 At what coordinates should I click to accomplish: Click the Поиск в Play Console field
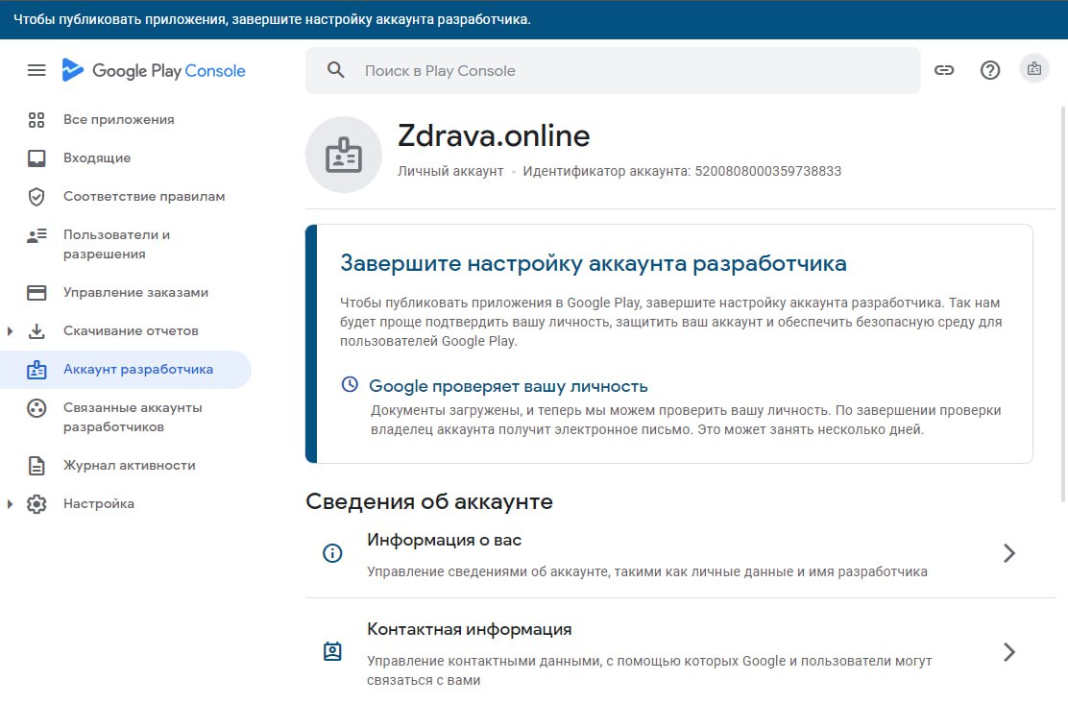pos(613,70)
